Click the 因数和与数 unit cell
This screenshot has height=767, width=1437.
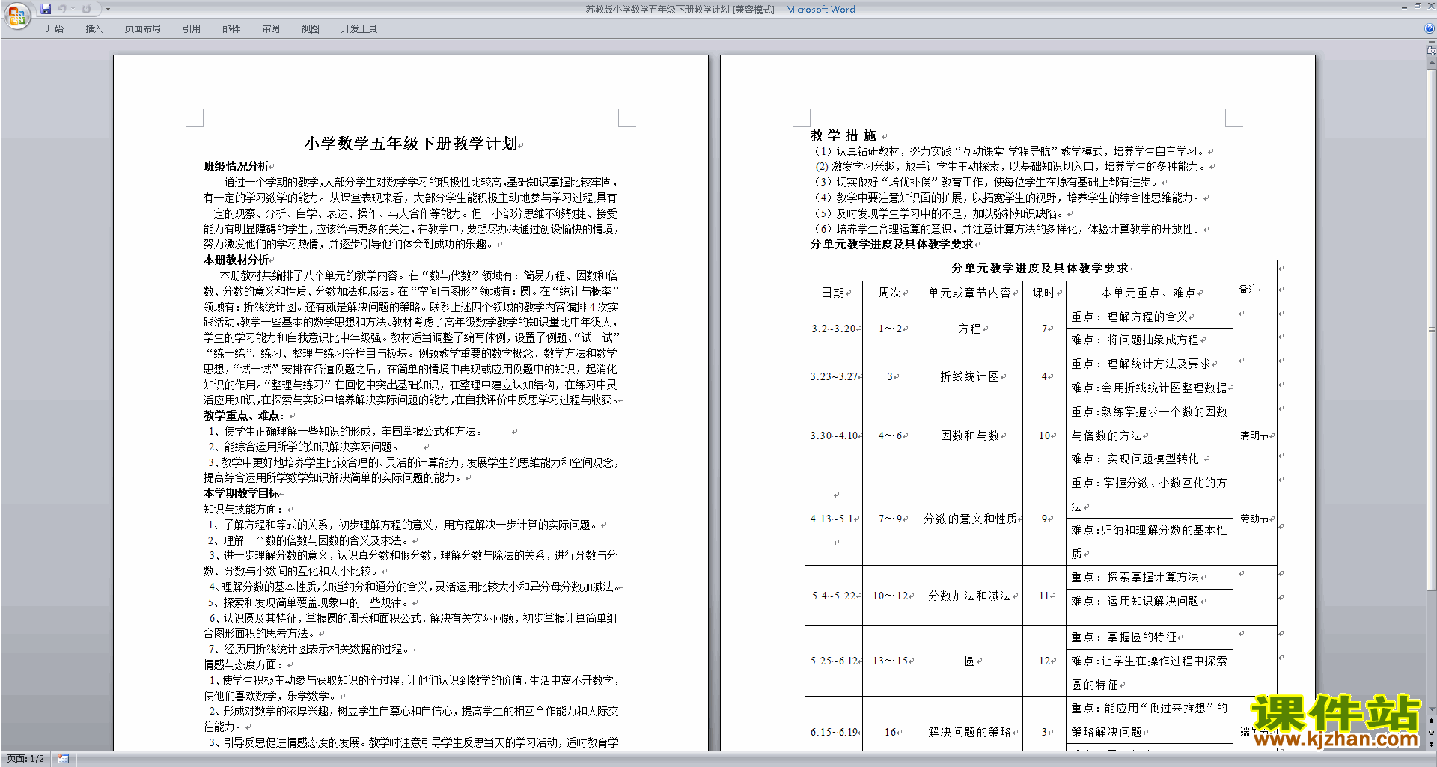[x=970, y=436]
